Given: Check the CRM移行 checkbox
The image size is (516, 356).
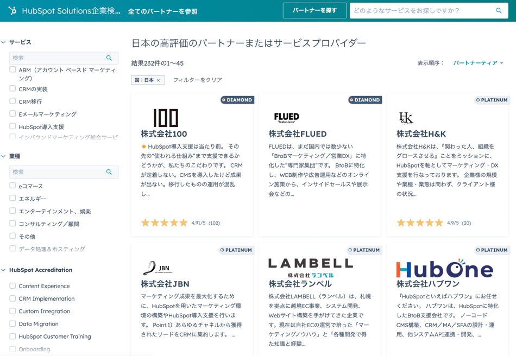Looking at the screenshot, I should pyautogui.click(x=12, y=101).
